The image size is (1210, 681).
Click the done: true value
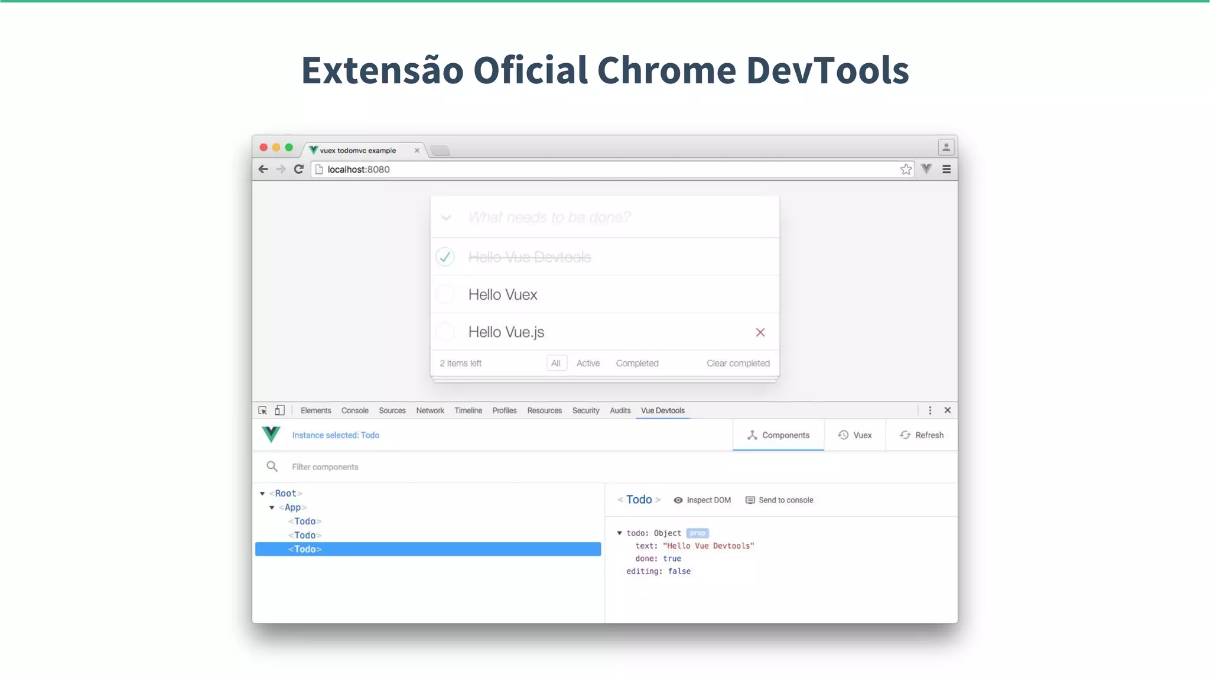(x=672, y=559)
